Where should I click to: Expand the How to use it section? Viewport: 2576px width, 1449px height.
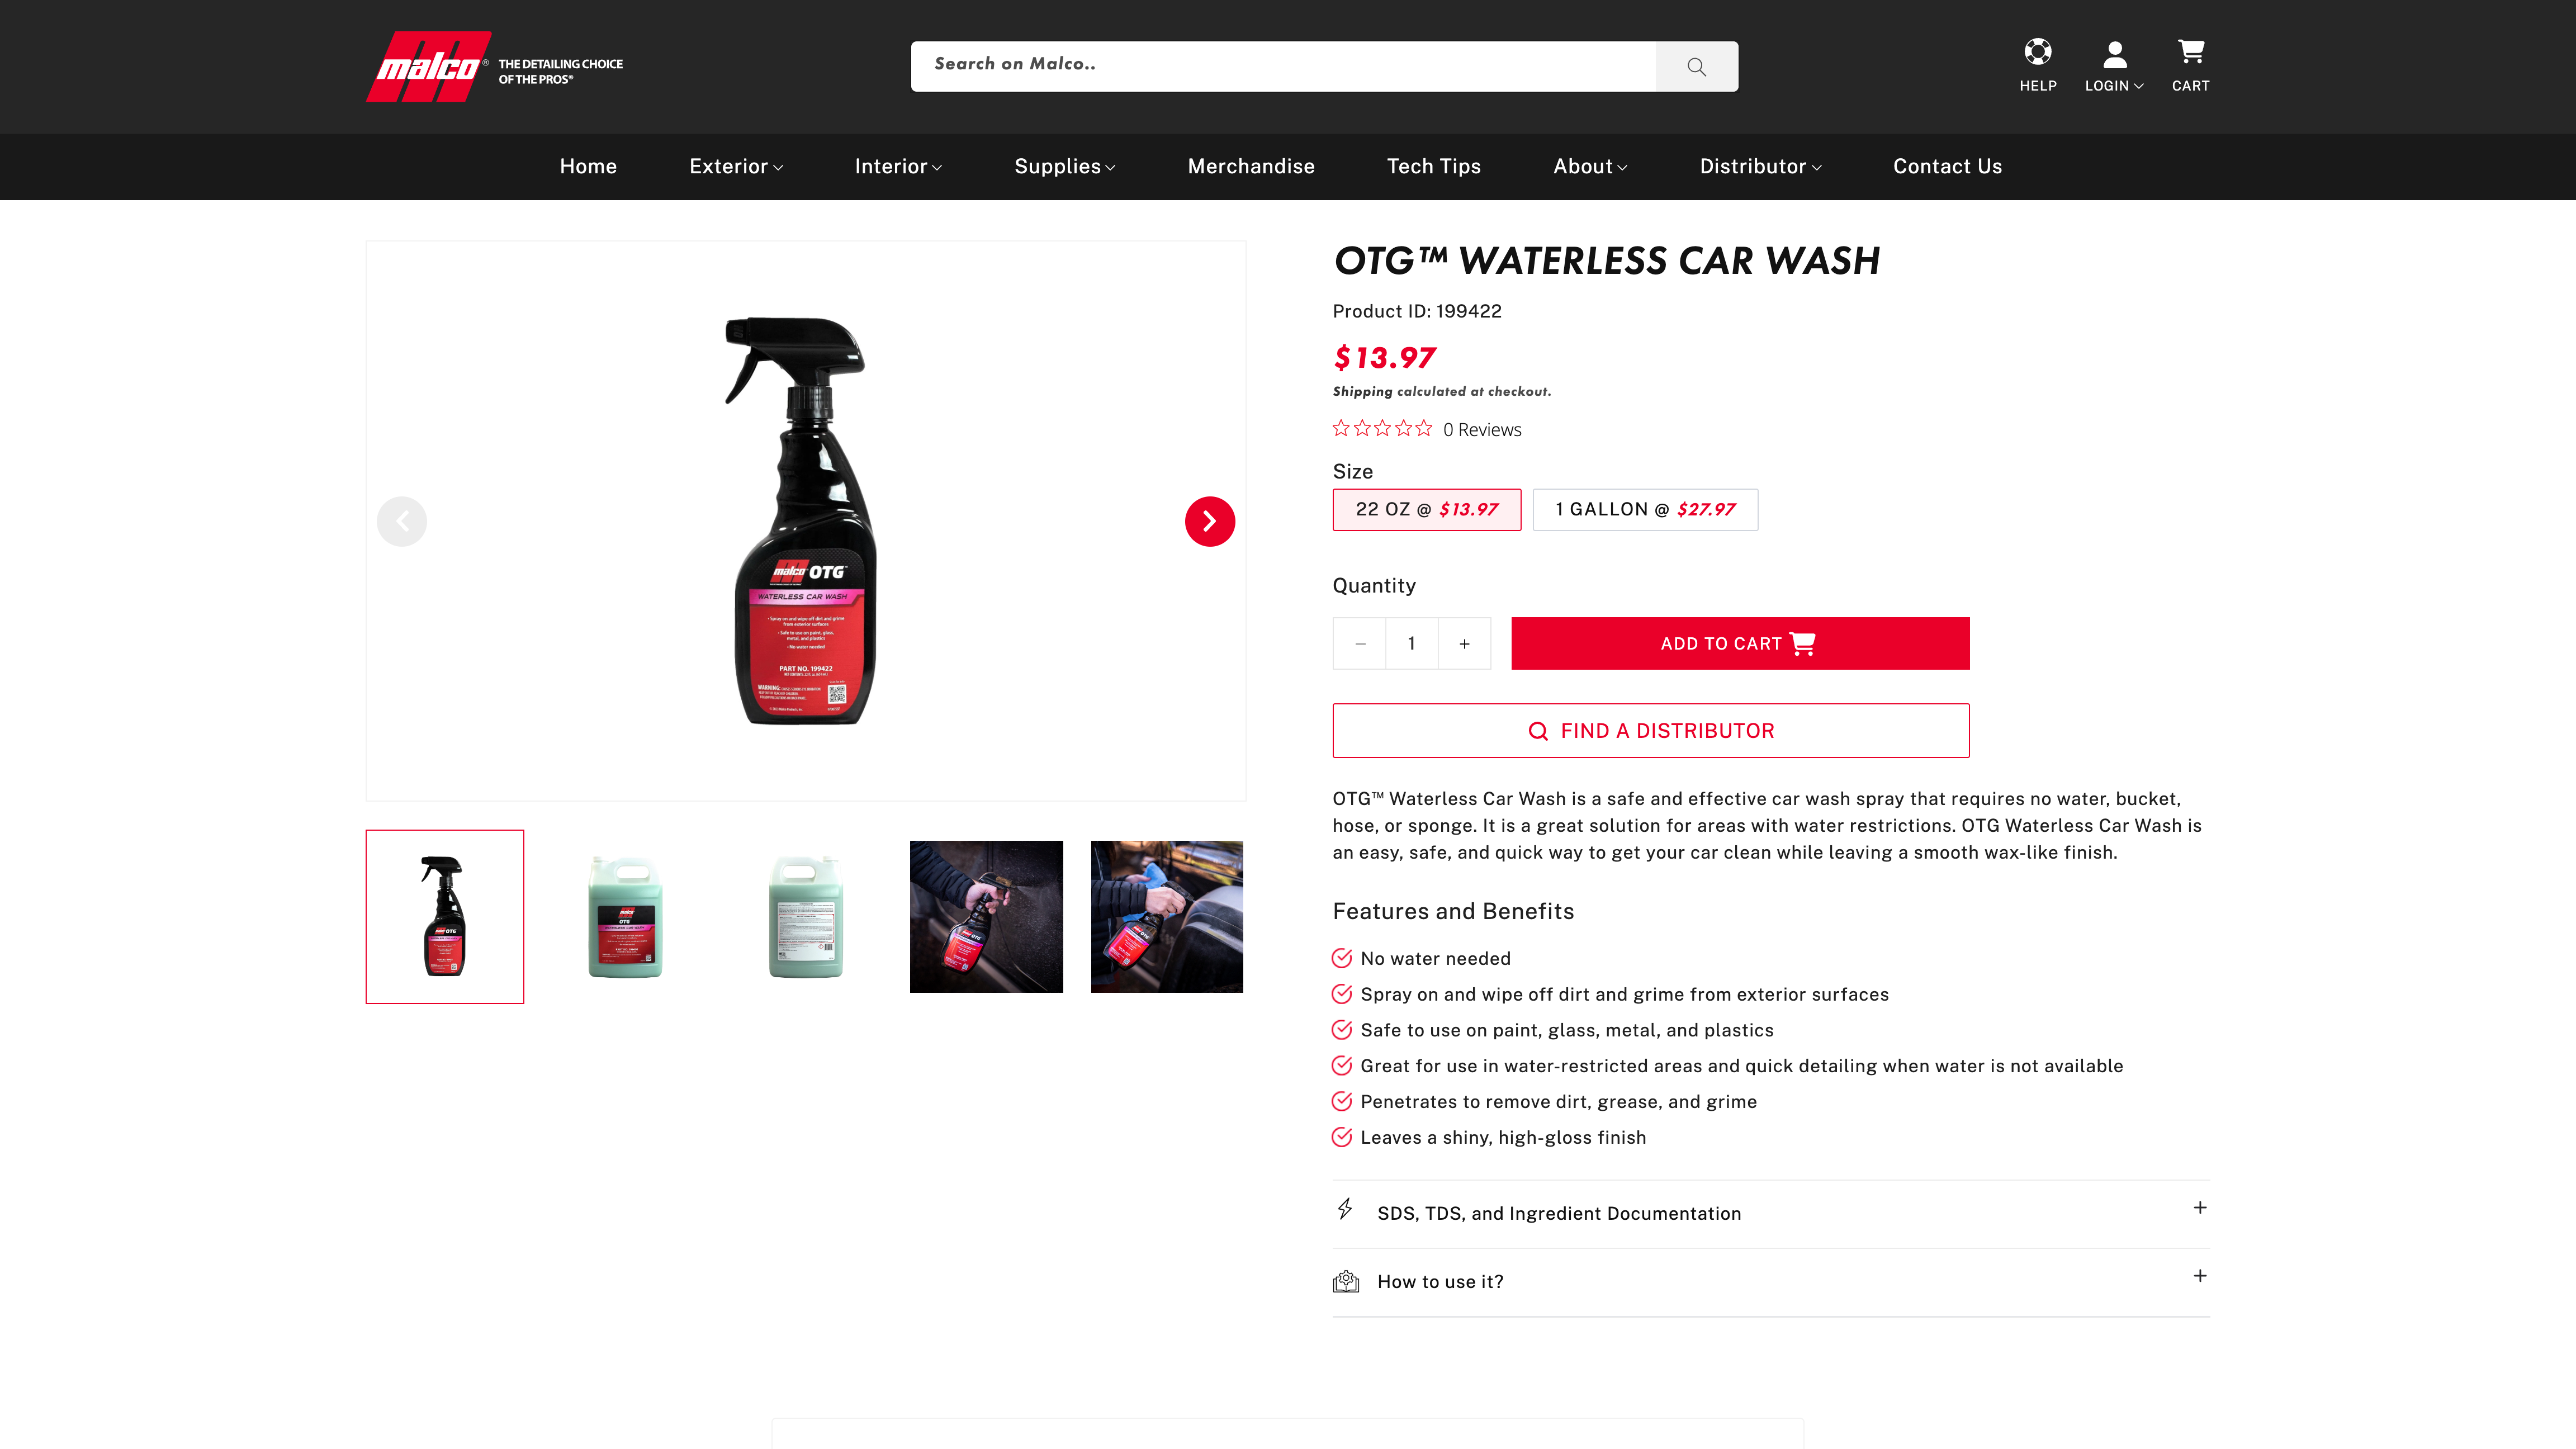tap(1771, 1281)
